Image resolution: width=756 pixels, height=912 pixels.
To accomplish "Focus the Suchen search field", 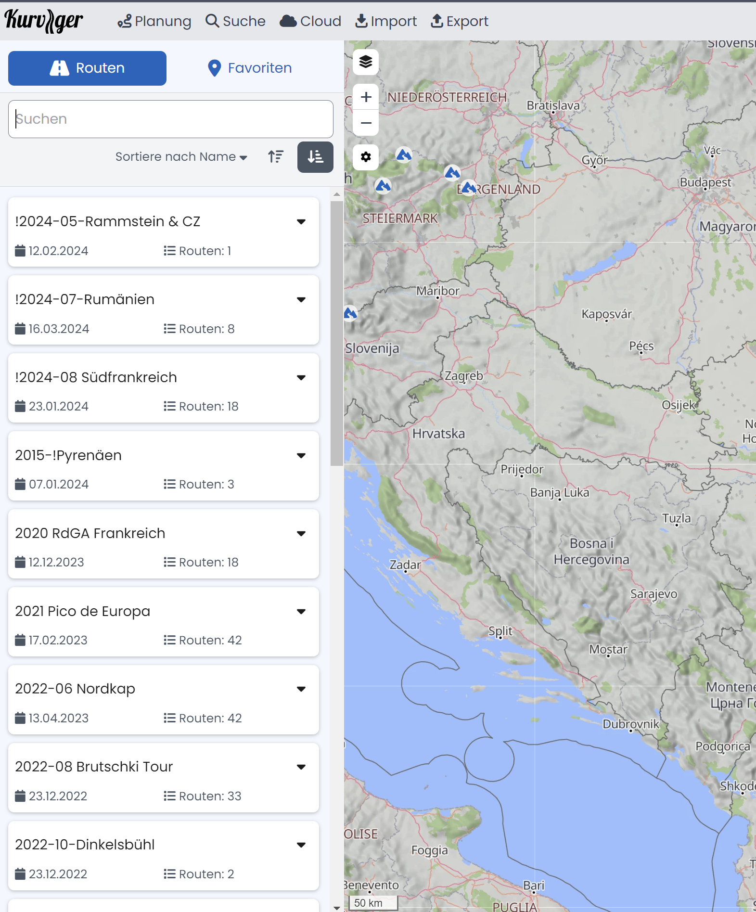I will pyautogui.click(x=171, y=119).
